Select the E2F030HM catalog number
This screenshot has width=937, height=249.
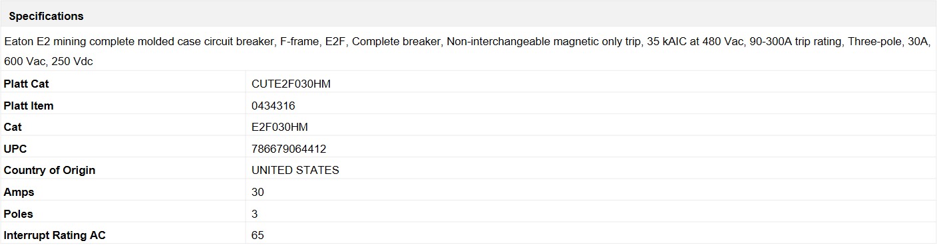(280, 127)
